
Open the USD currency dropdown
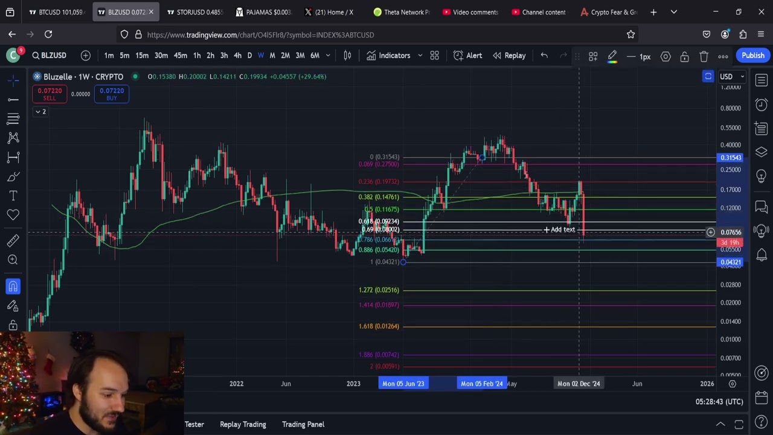tap(731, 77)
